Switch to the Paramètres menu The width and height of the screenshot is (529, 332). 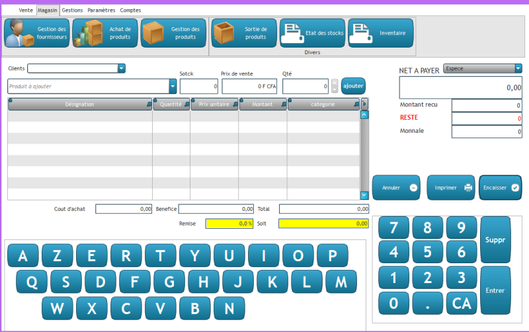[x=101, y=11]
